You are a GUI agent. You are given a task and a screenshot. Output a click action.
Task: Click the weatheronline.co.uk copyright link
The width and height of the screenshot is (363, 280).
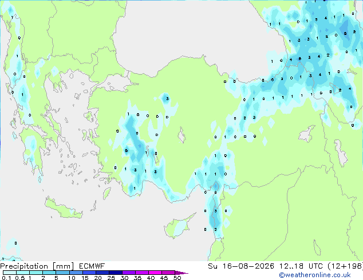pos(314,275)
